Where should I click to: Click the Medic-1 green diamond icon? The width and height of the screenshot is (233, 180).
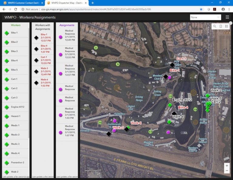(x=7, y=126)
